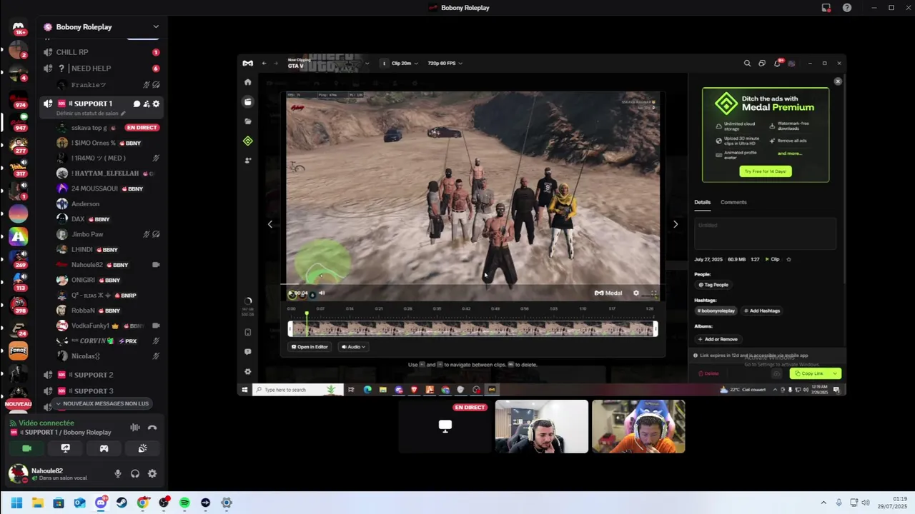Image resolution: width=915 pixels, height=514 pixels.
Task: Set channel status 'Définir un statut de salon'
Action: point(91,114)
